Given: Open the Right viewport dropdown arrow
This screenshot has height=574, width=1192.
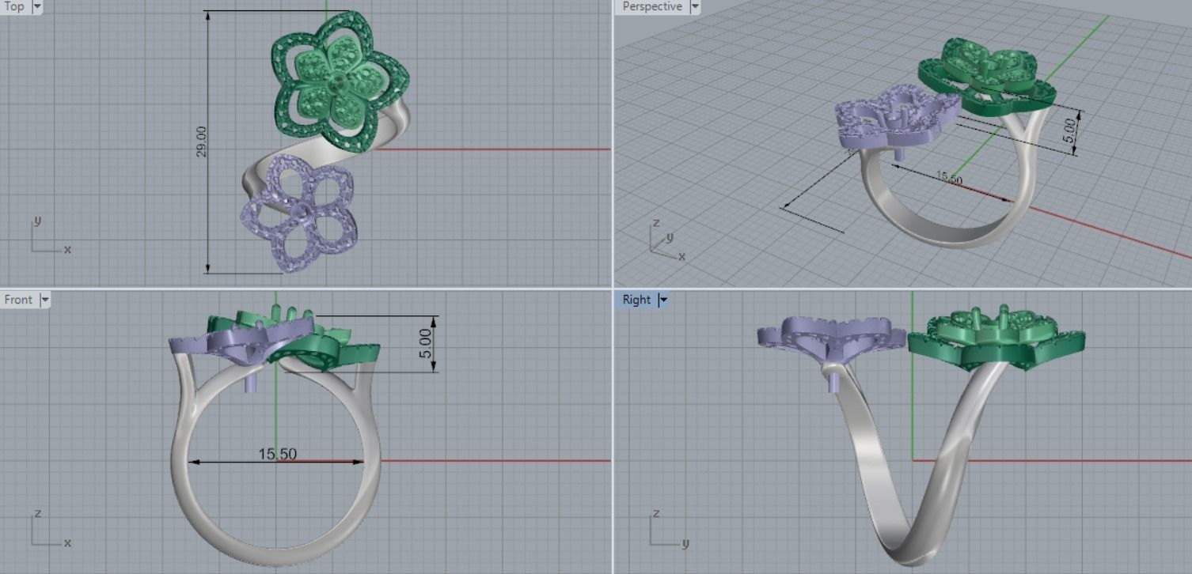Looking at the screenshot, I should [x=662, y=300].
